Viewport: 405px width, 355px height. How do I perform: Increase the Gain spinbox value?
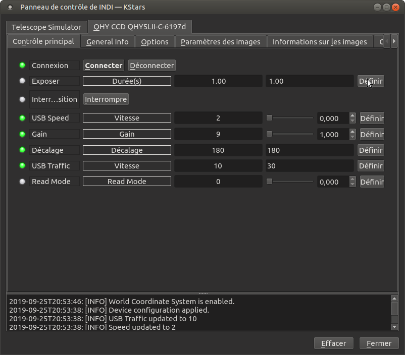click(x=352, y=131)
